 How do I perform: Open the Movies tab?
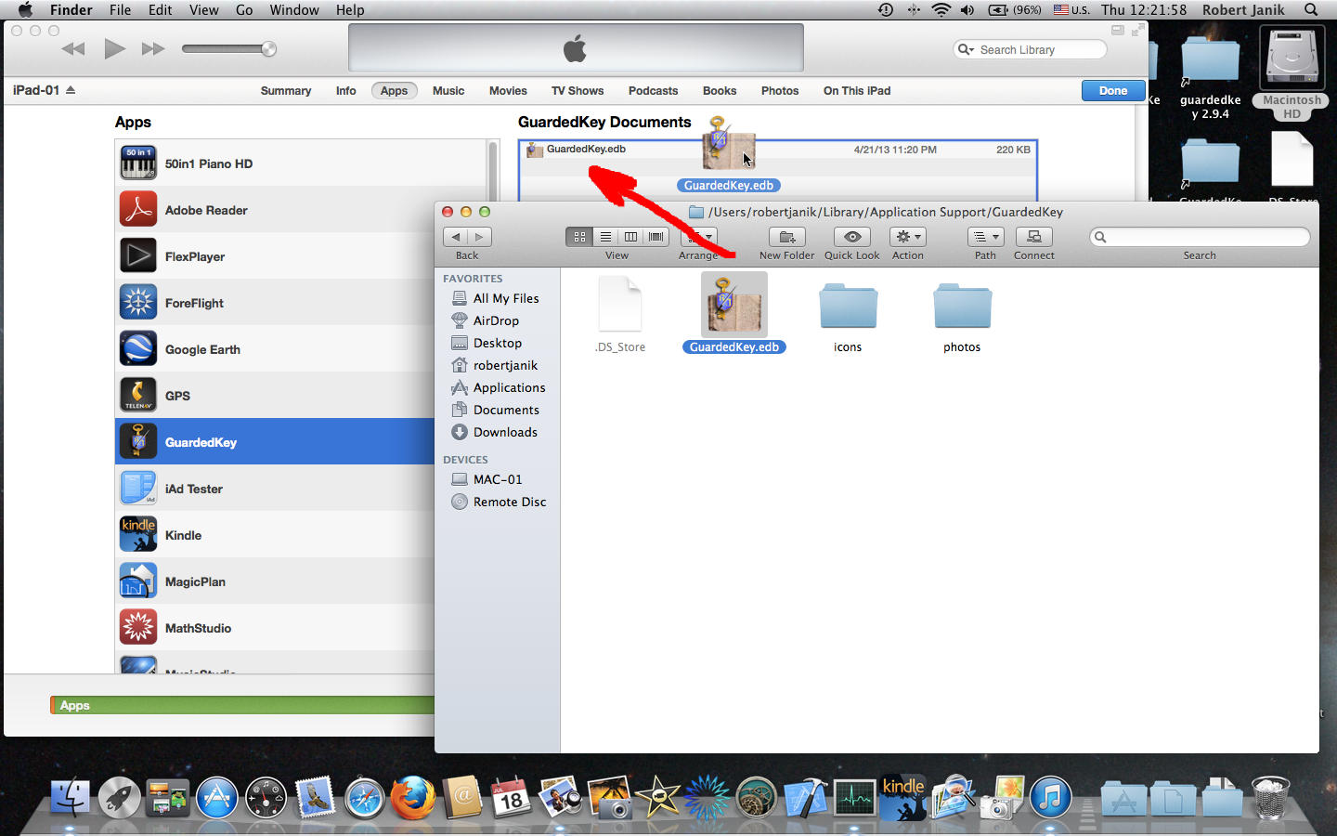coord(508,90)
